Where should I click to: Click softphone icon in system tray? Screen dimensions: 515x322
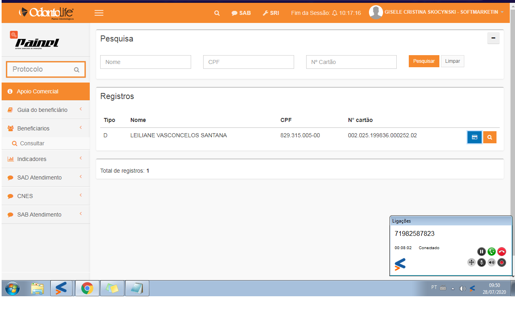click(472, 288)
